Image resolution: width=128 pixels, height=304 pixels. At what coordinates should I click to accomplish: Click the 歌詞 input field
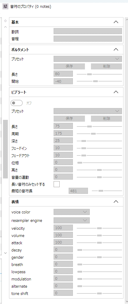[88, 31]
